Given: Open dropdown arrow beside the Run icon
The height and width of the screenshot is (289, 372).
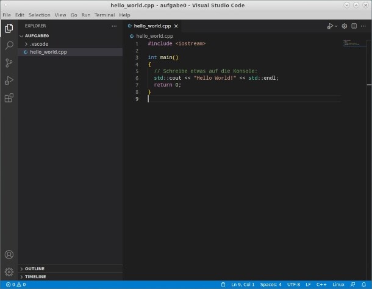Looking at the screenshot, I should [336, 26].
